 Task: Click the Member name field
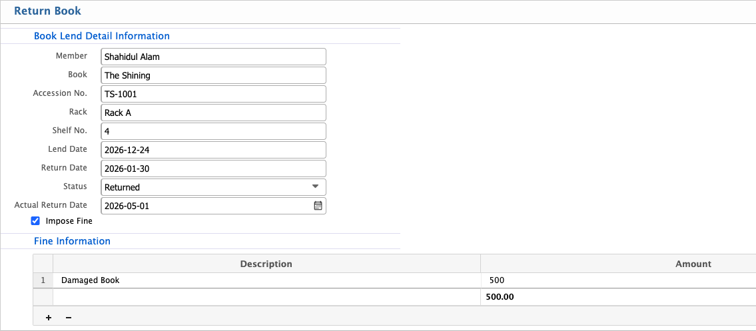click(213, 57)
